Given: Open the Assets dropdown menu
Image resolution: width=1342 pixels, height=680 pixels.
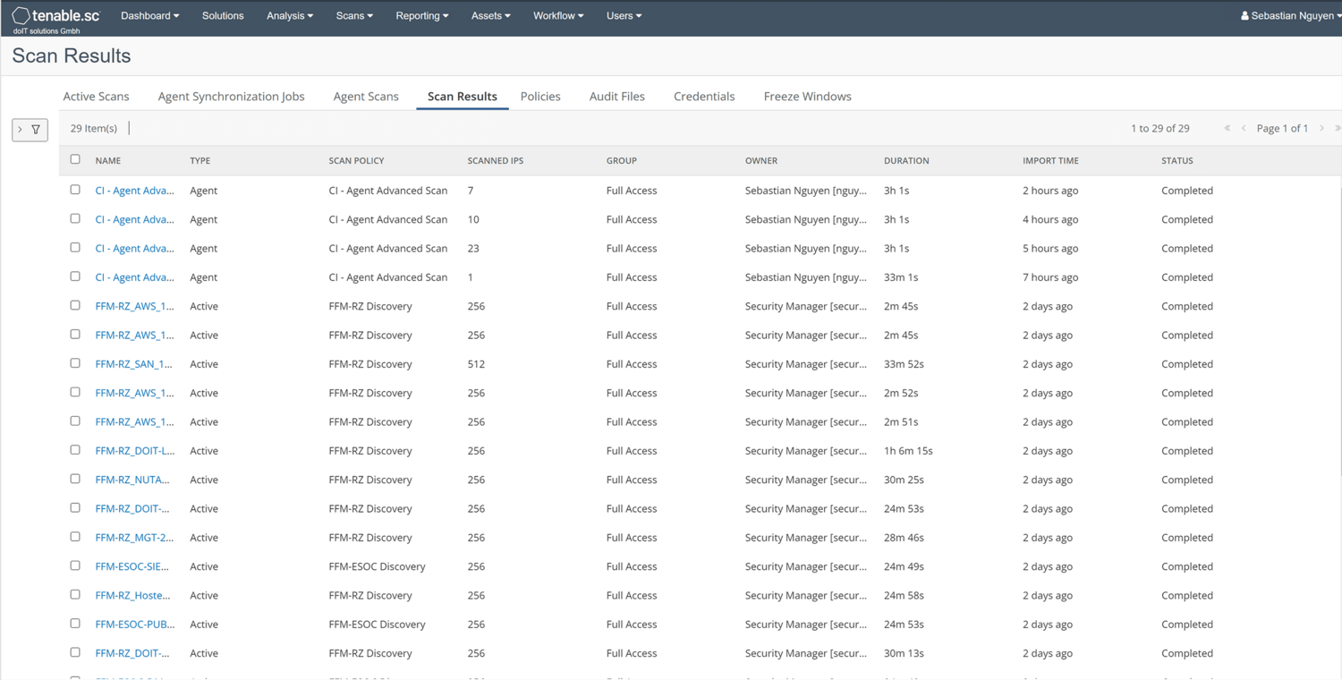Looking at the screenshot, I should click(x=491, y=16).
